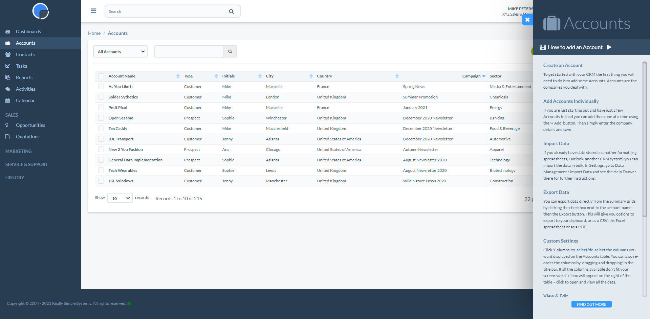
Task: Check the box for As You Like It
Action: pos(101,87)
